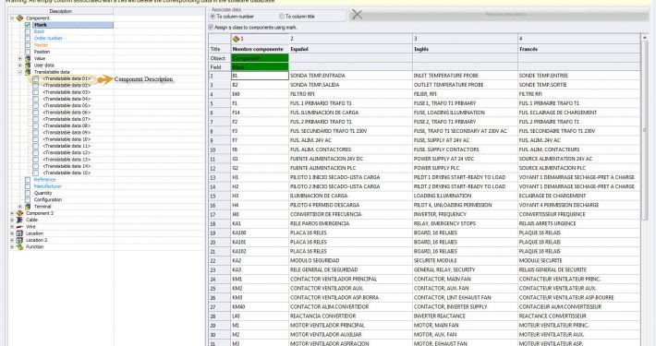Image resolution: width=656 pixels, height=346 pixels.
Task: Check the Translatable data 02 checkbox
Action: [35, 85]
